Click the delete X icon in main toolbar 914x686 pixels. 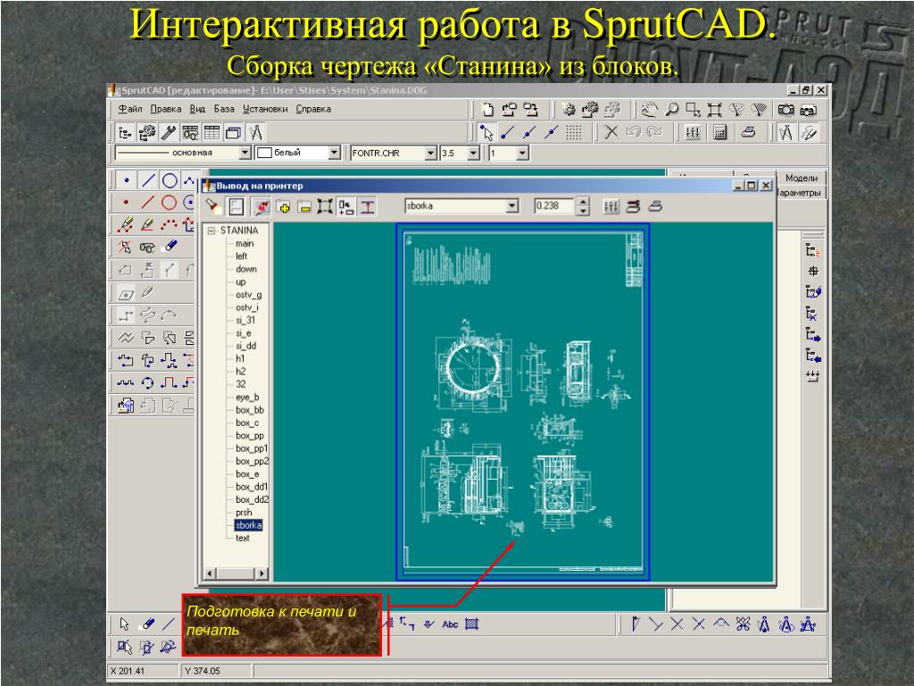tap(611, 133)
